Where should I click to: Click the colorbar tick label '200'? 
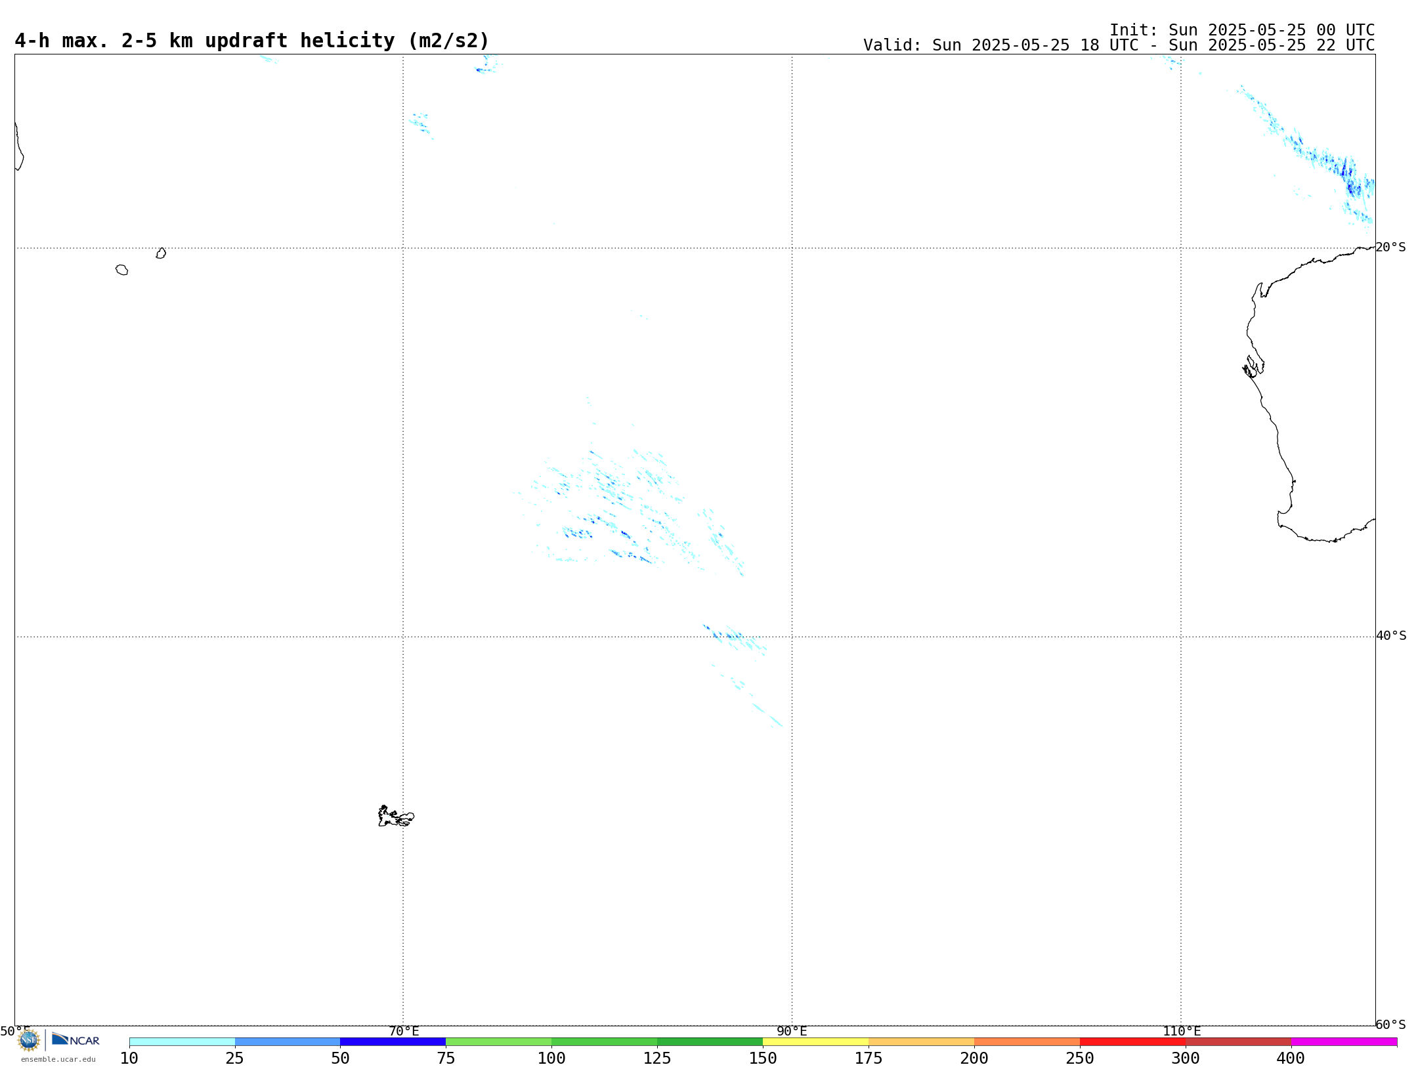pos(974,1058)
